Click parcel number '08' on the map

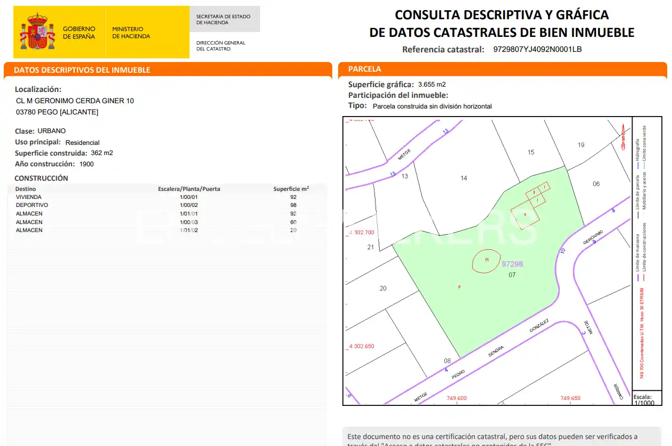click(x=448, y=361)
